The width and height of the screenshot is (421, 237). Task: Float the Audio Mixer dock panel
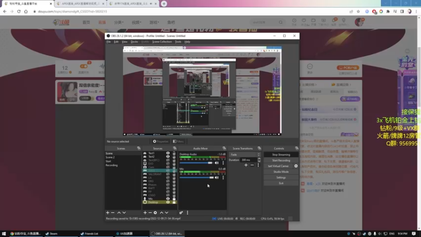pyautogui.click(x=224, y=149)
